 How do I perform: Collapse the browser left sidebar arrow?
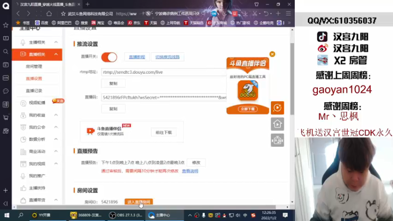[x=5, y=203]
